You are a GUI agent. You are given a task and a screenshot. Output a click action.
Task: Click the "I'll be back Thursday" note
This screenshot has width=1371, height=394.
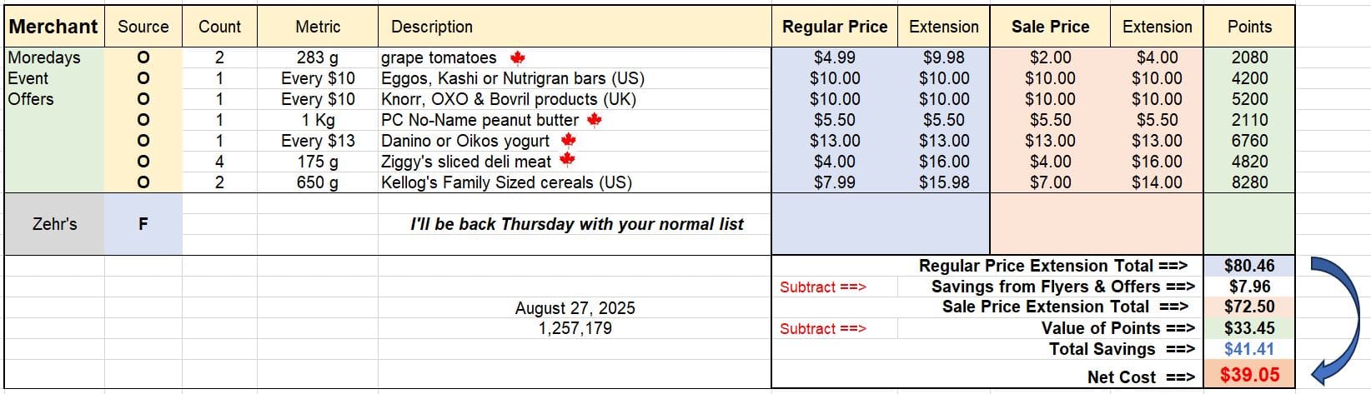576,224
